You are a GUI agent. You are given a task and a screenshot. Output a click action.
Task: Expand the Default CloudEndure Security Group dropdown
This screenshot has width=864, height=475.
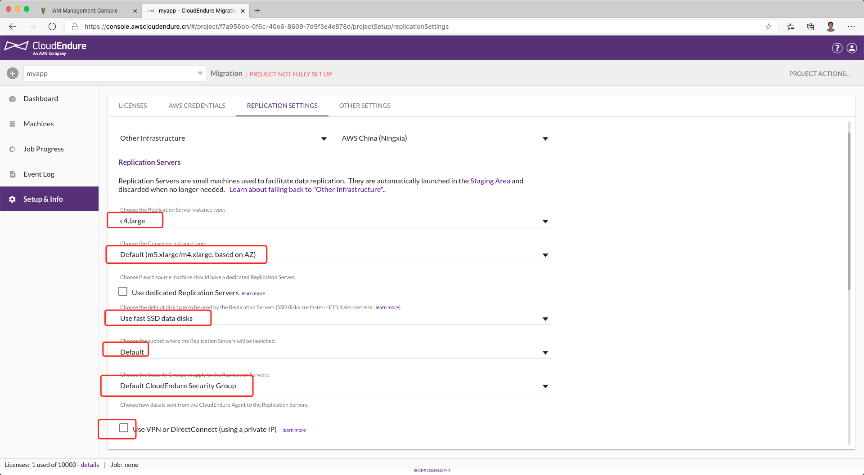(545, 386)
